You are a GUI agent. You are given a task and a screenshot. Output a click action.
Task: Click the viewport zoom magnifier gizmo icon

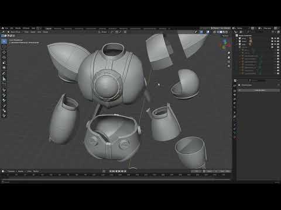coord(229,53)
